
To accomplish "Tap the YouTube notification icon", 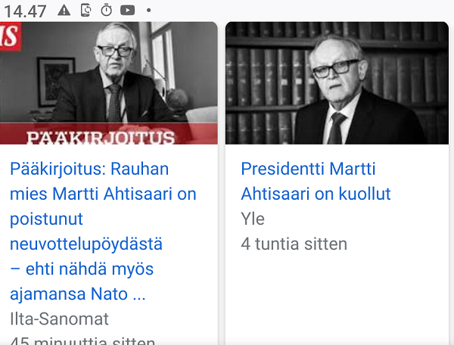I will coord(128,10).
